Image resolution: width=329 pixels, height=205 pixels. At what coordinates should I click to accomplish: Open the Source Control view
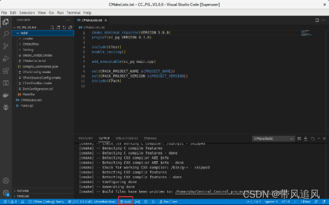6,46
